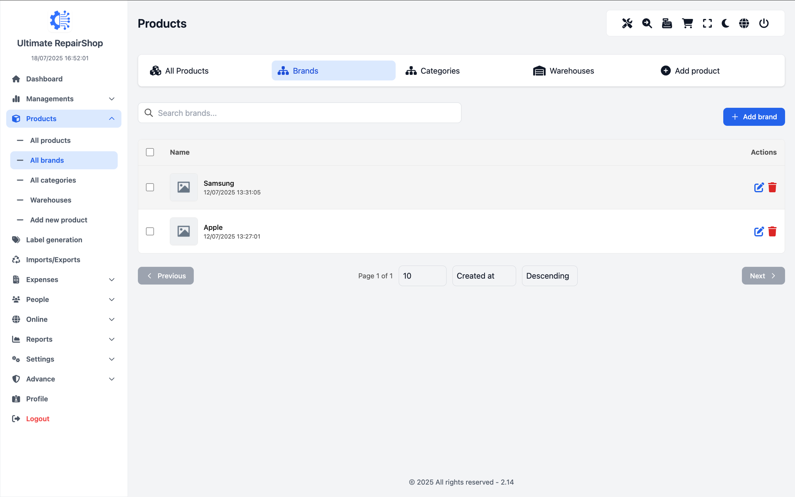Open the Descending order dropdown

tap(549, 276)
